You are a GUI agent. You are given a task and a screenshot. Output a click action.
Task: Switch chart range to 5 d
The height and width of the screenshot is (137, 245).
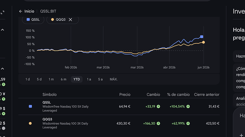click(x=39, y=79)
